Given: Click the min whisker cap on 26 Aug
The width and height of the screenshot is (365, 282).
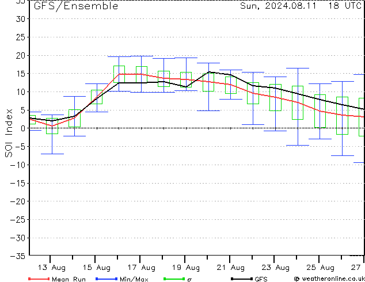Looking at the screenshot, I should 343,155.
